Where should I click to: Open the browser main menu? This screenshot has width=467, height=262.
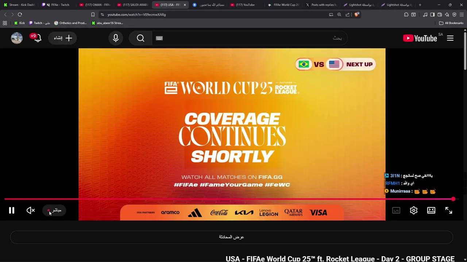(x=462, y=15)
